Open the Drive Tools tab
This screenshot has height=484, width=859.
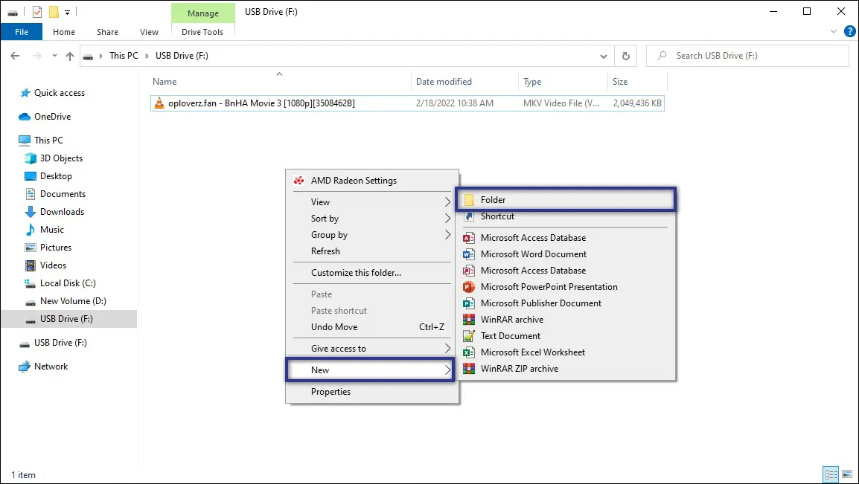202,32
